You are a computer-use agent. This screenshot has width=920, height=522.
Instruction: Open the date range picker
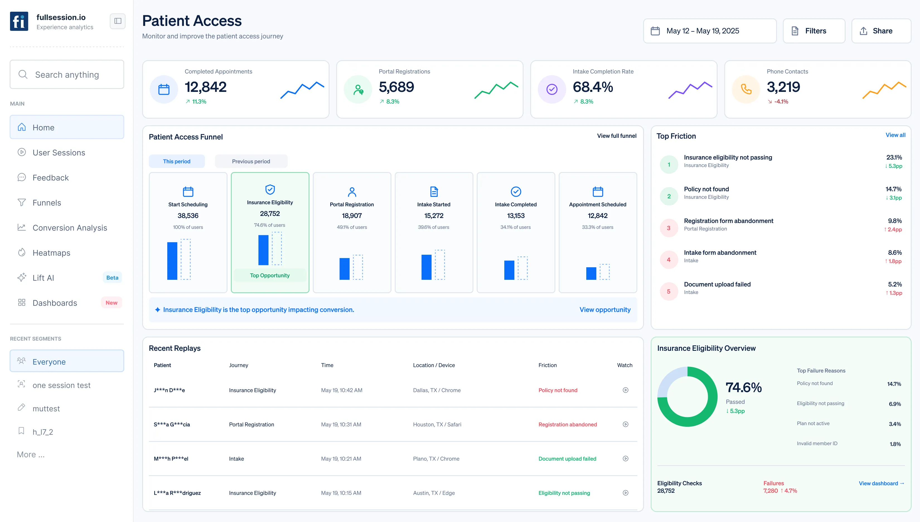pyautogui.click(x=710, y=31)
